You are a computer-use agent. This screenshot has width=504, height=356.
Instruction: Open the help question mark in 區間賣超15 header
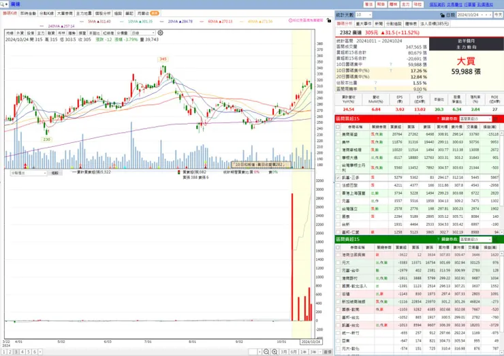point(438,240)
